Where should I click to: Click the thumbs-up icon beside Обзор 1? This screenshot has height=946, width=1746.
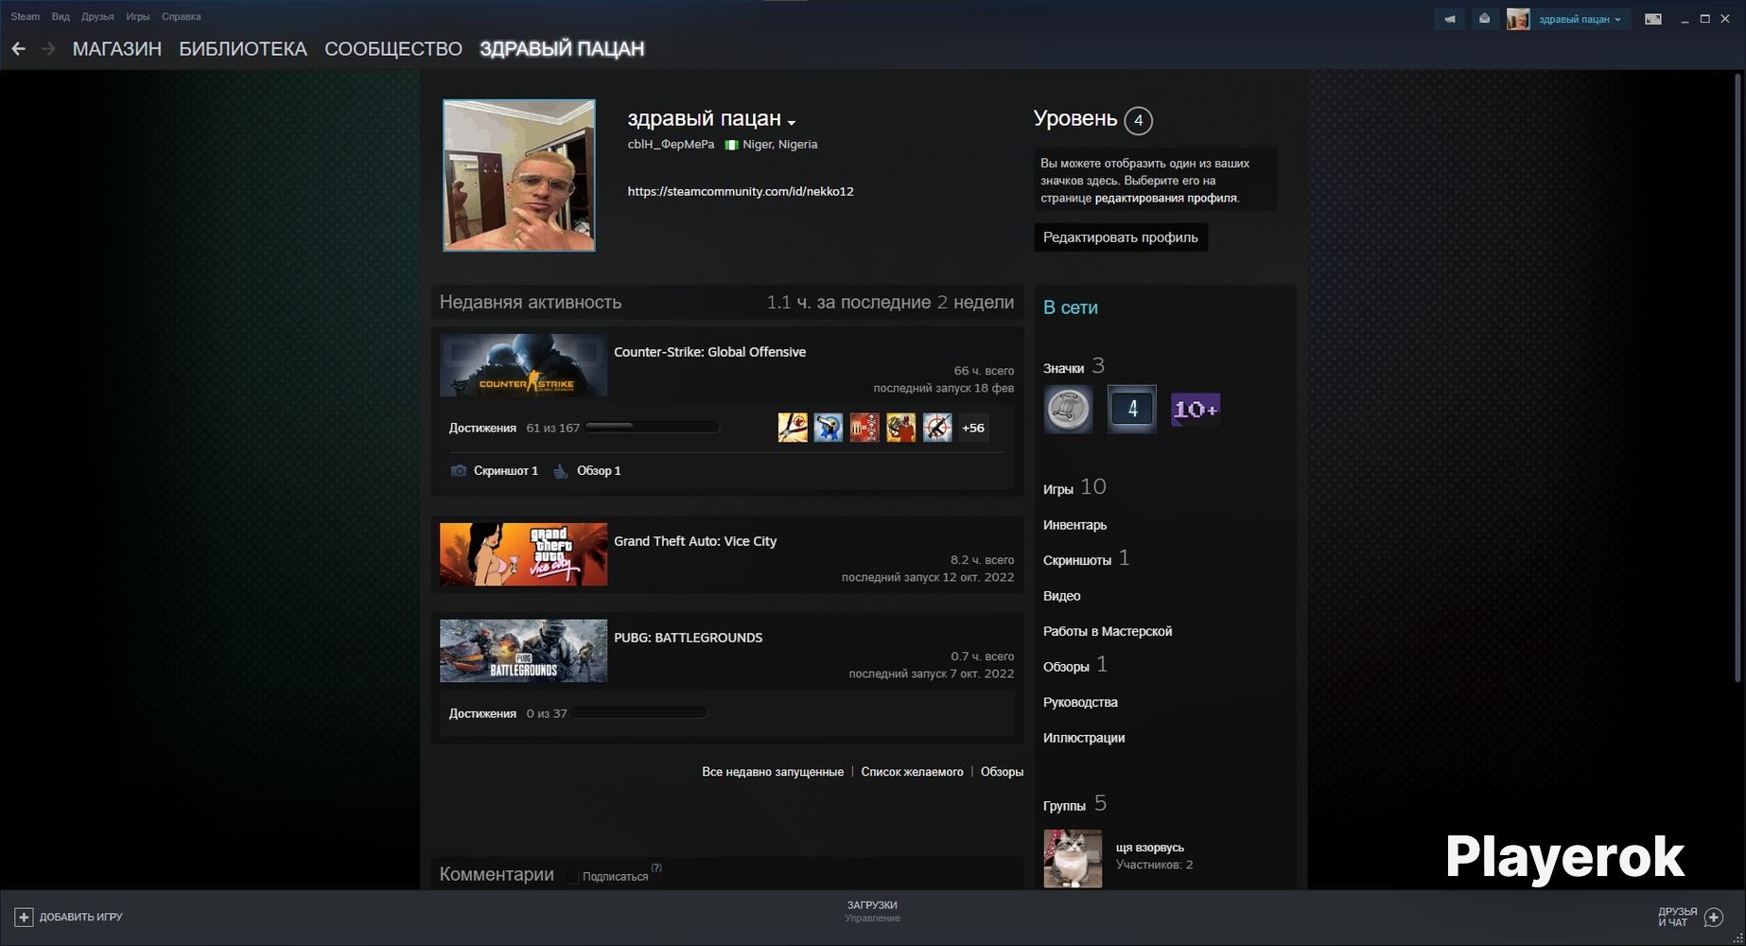tap(561, 470)
